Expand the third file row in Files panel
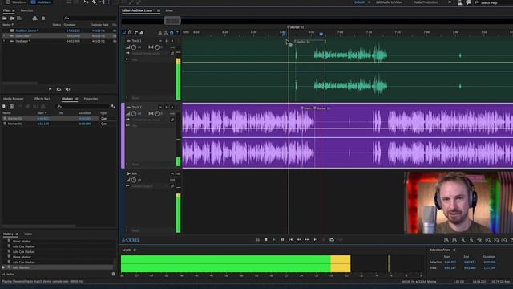This screenshot has width=513, height=289. coord(4,41)
